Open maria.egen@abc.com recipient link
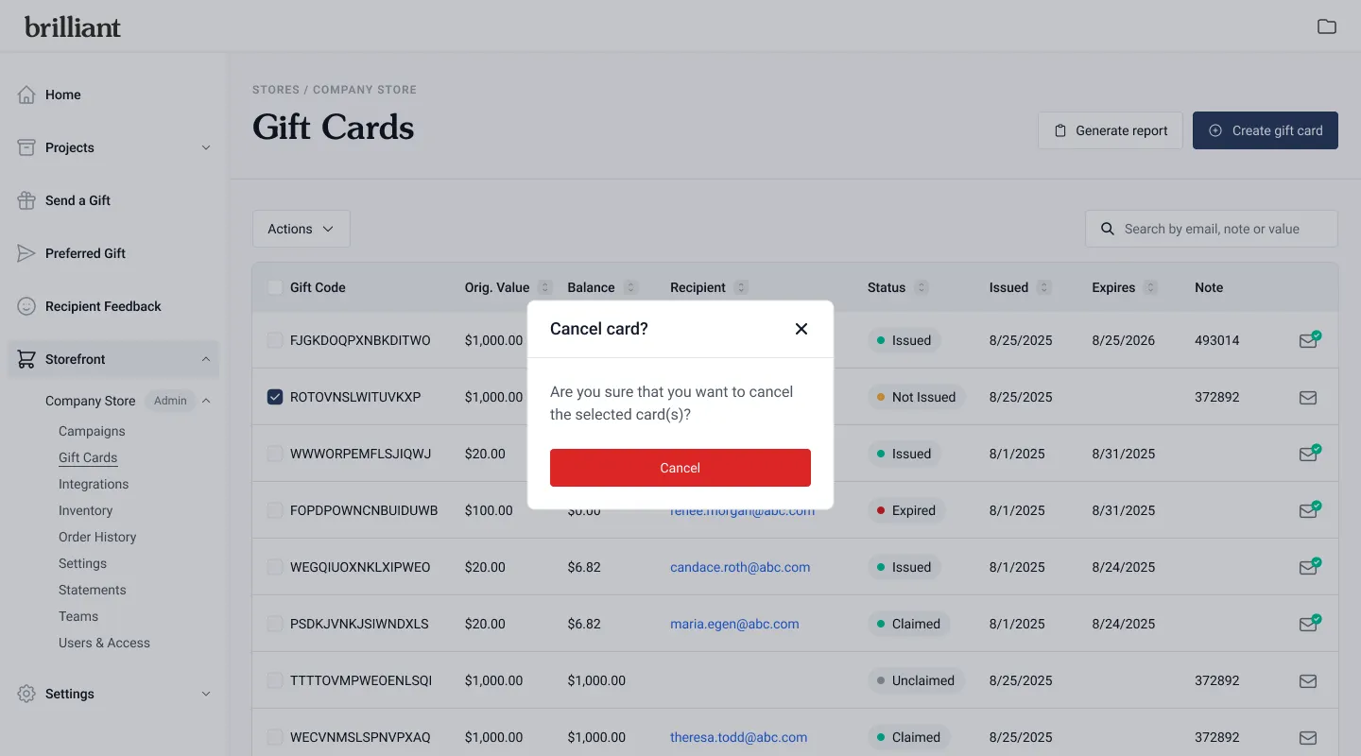The width and height of the screenshot is (1361, 756). tap(734, 624)
